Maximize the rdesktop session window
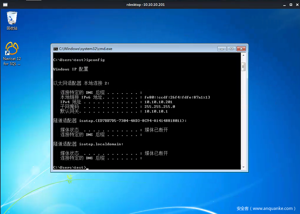300x214 pixels. pos(291,5)
